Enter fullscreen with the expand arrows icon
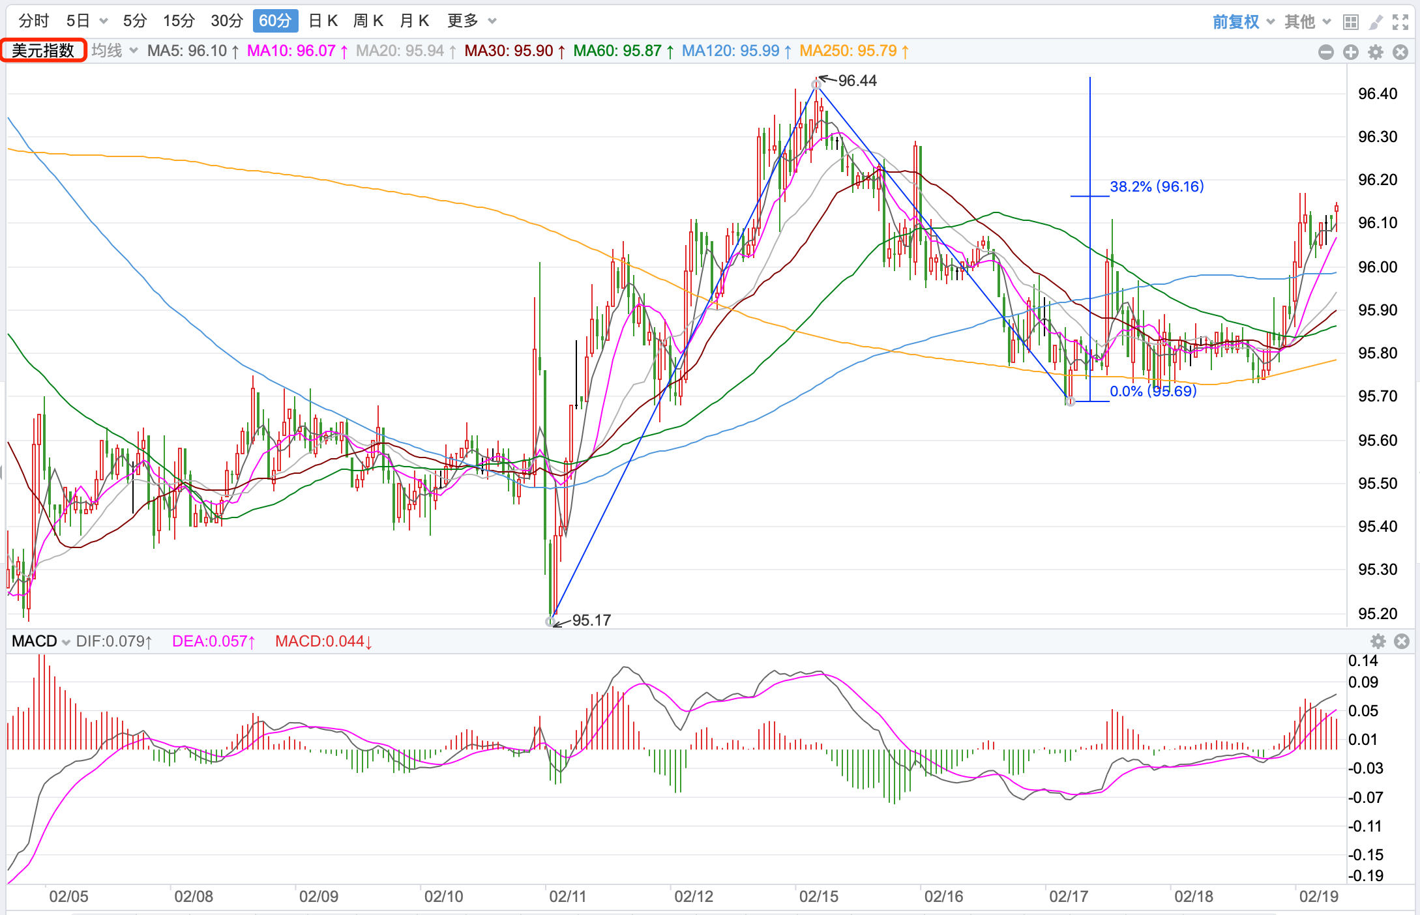Viewport: 1420px width, 915px height. [x=1400, y=22]
